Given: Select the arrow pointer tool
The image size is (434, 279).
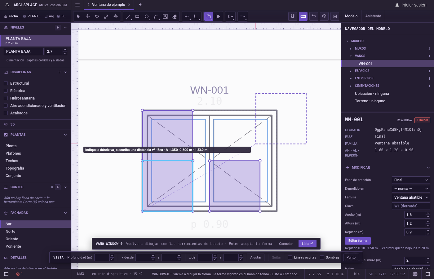Looking at the screenshot, I should pyautogui.click(x=78, y=16).
